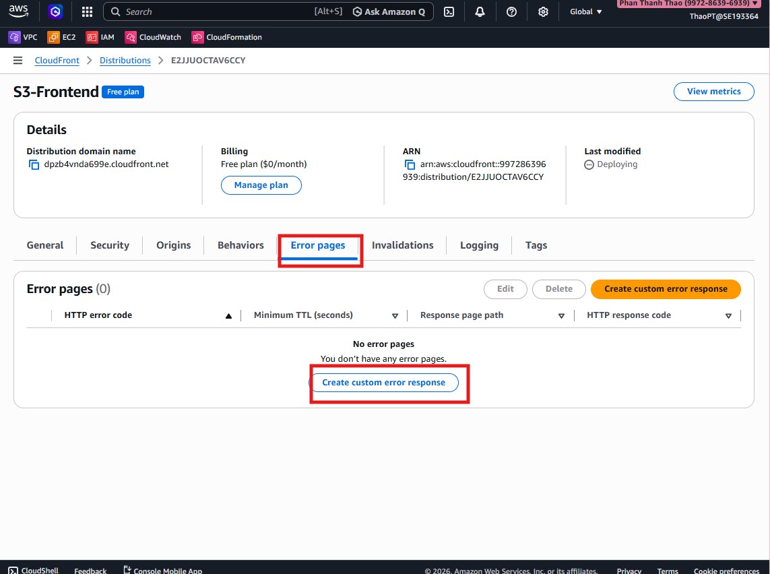Sort by HTTP response code column

728,315
